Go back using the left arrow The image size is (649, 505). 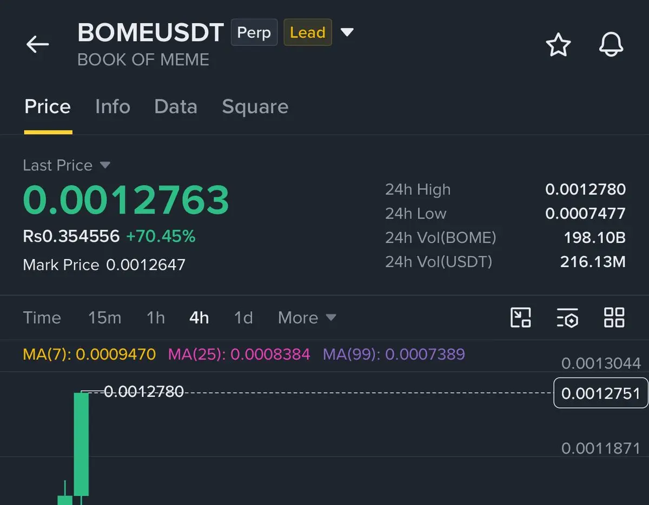point(37,44)
